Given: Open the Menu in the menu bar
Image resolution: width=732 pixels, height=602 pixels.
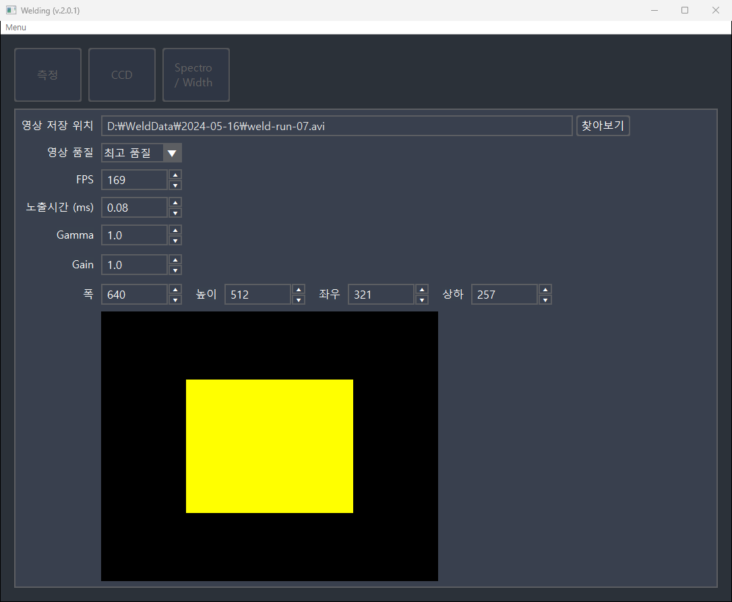Looking at the screenshot, I should pyautogui.click(x=16, y=28).
